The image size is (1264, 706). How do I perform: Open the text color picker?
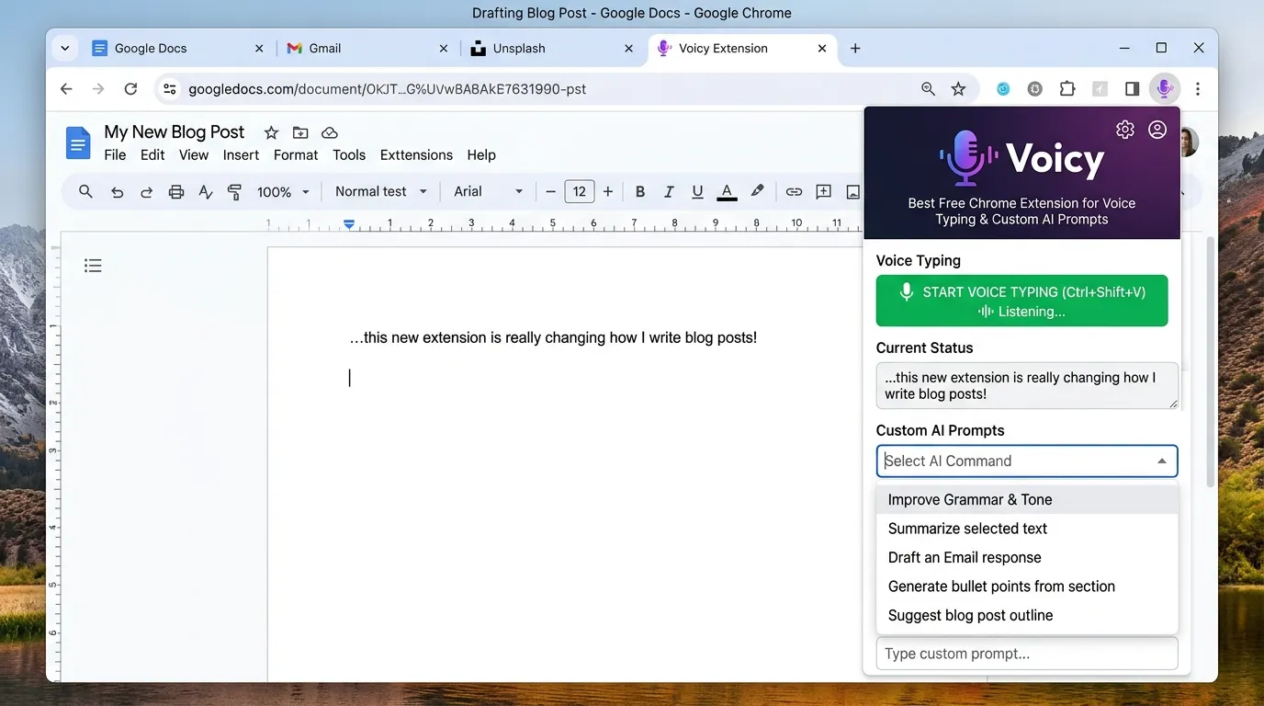point(727,191)
